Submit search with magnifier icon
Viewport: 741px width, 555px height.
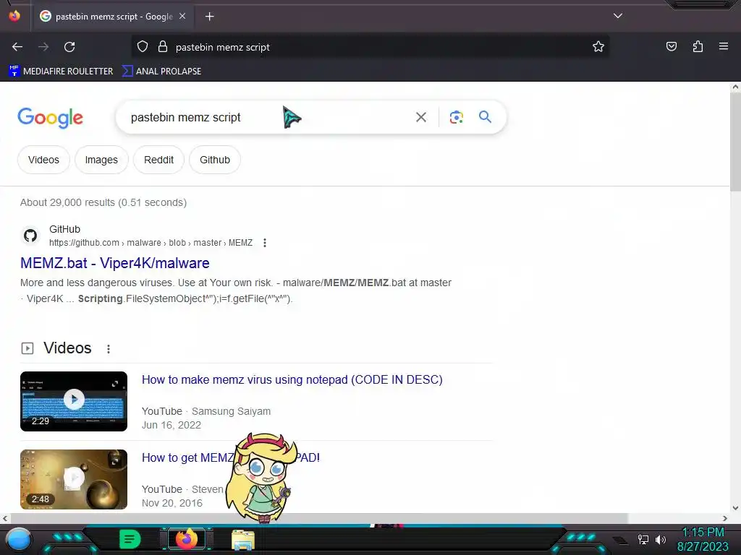(x=485, y=116)
